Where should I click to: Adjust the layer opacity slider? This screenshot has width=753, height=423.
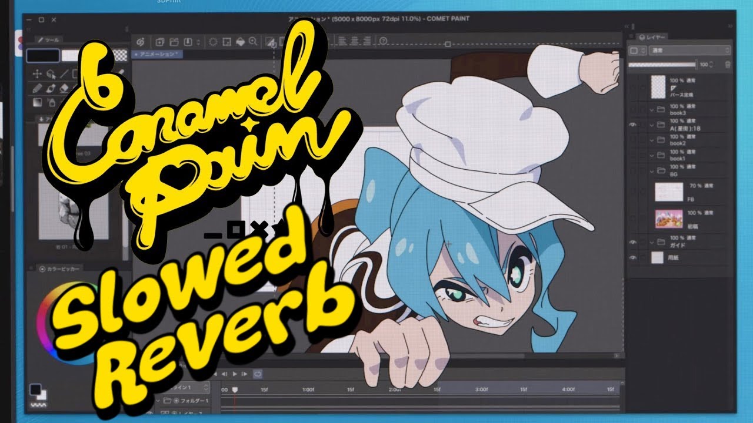tap(662, 65)
